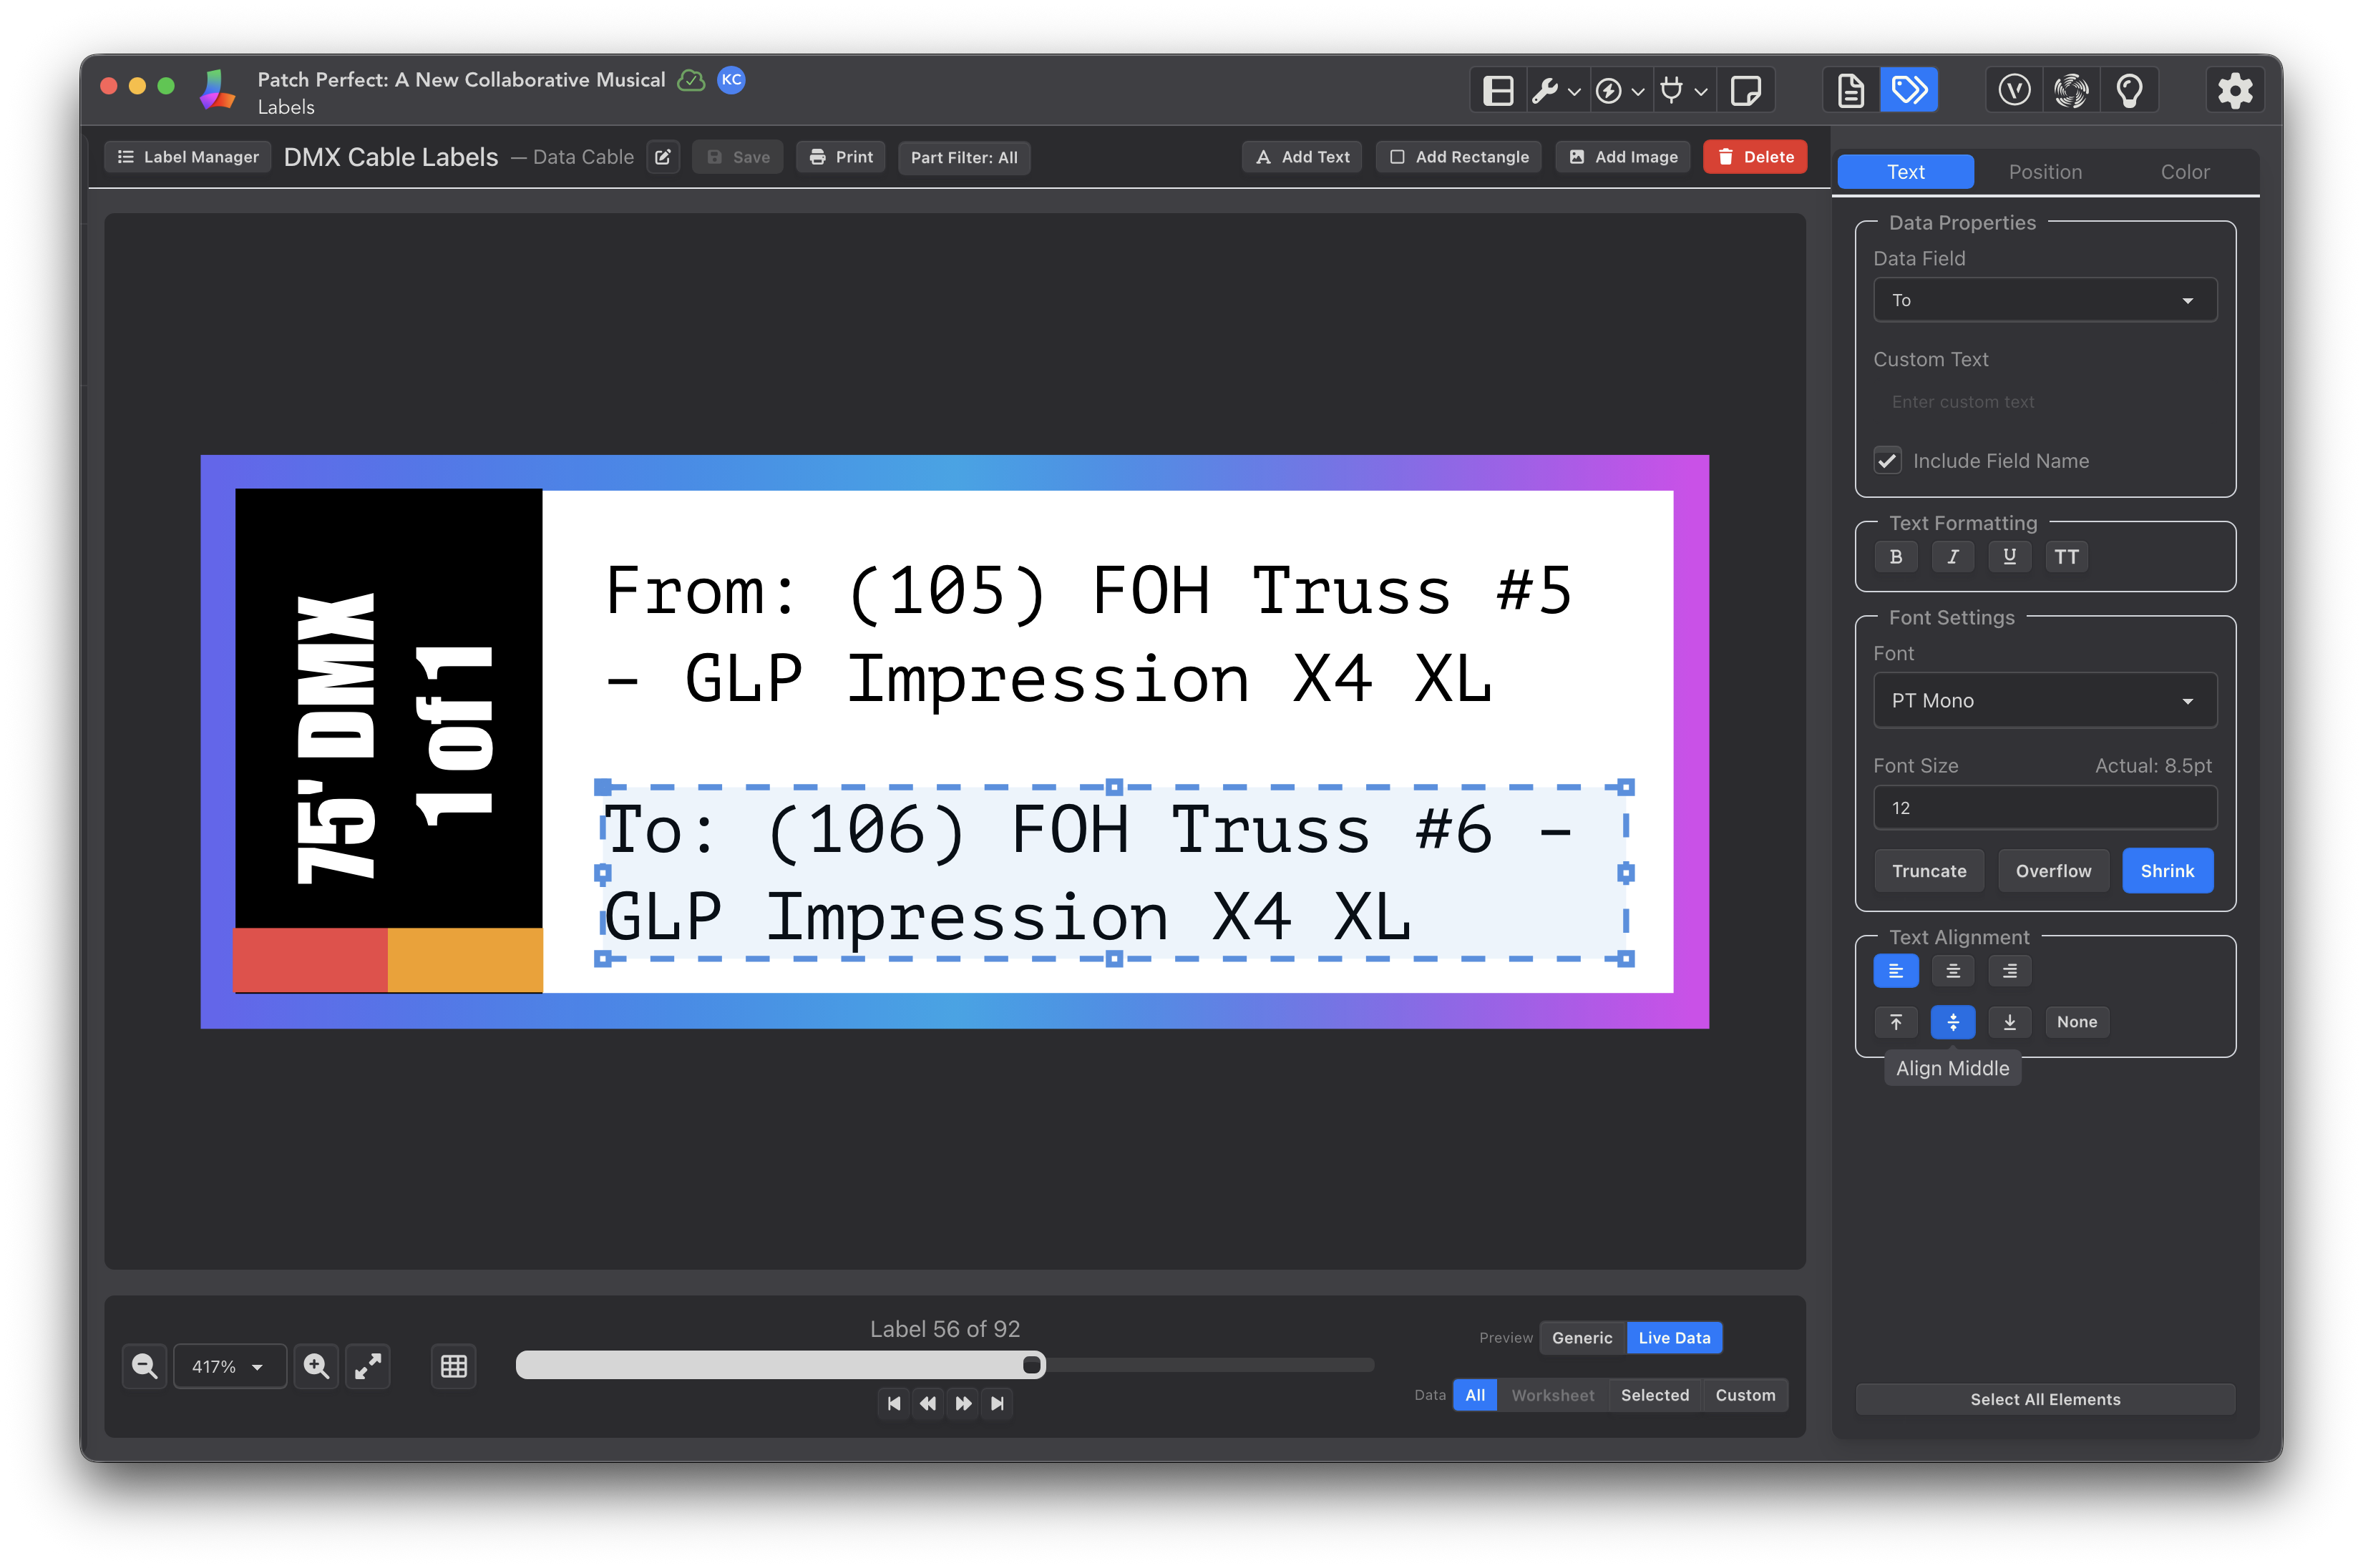The height and width of the screenshot is (1568, 2363).
Task: Click the Vectorworks V circle icon
Action: pos(2014,91)
